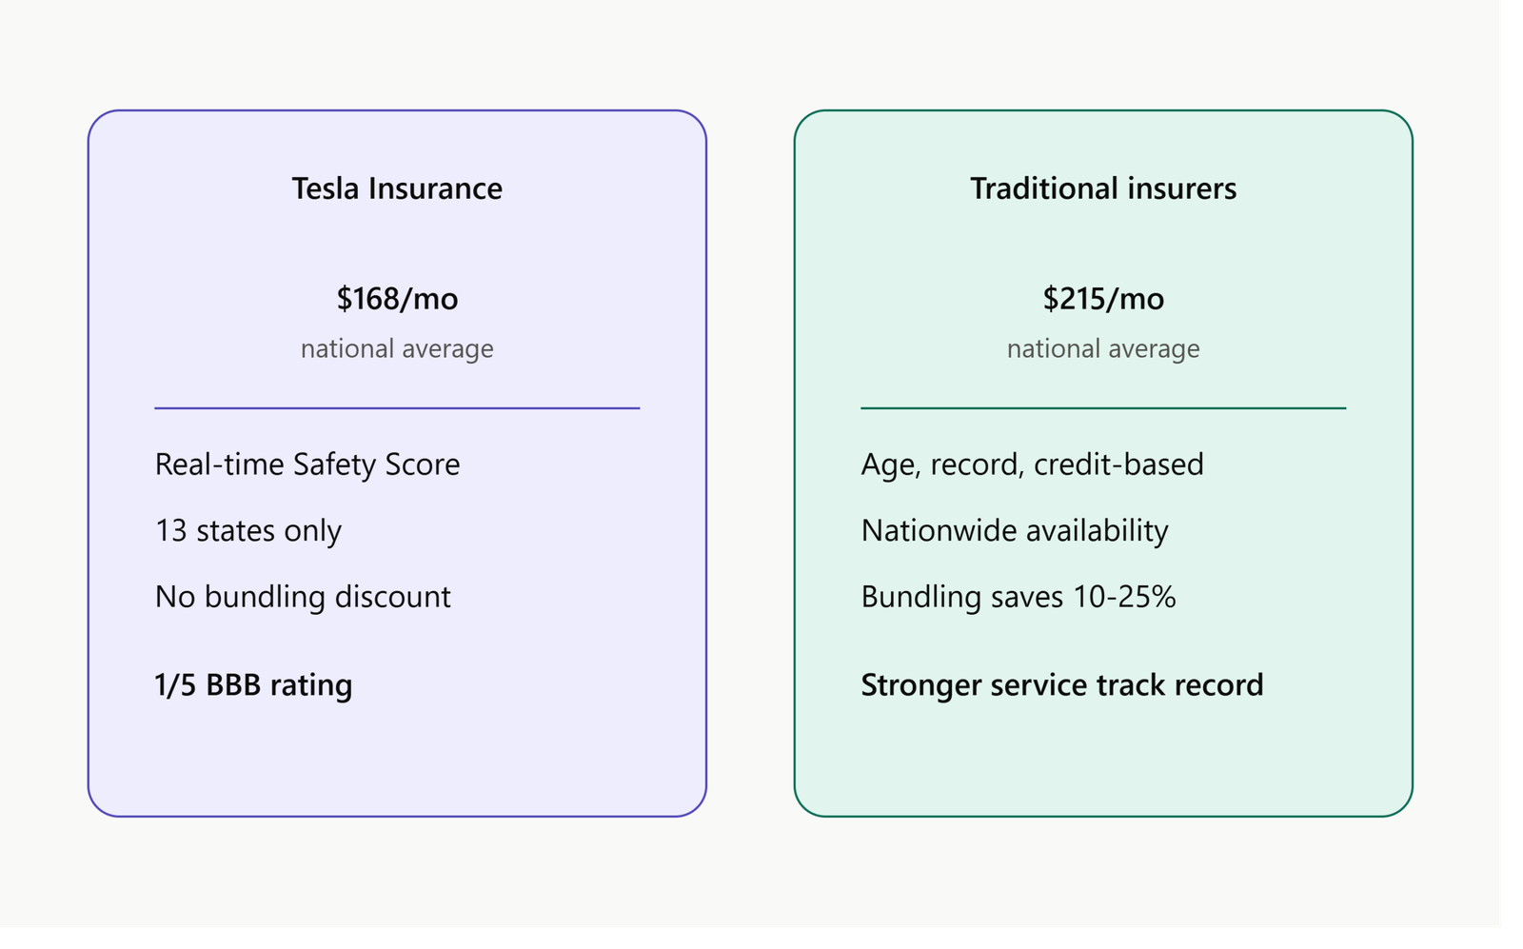The height and width of the screenshot is (949, 1523).
Task: Click empty area of purple Tesla card bottom
Action: [397, 761]
